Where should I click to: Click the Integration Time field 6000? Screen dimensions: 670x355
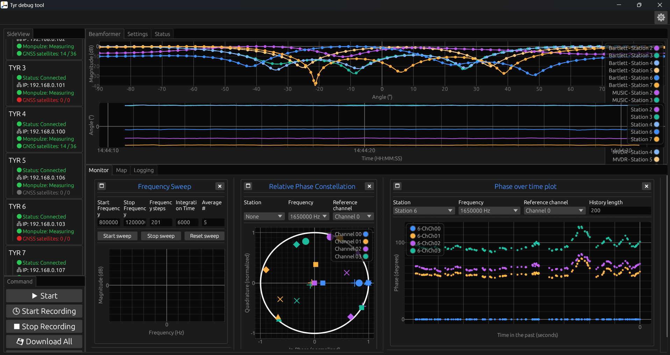pyautogui.click(x=187, y=222)
